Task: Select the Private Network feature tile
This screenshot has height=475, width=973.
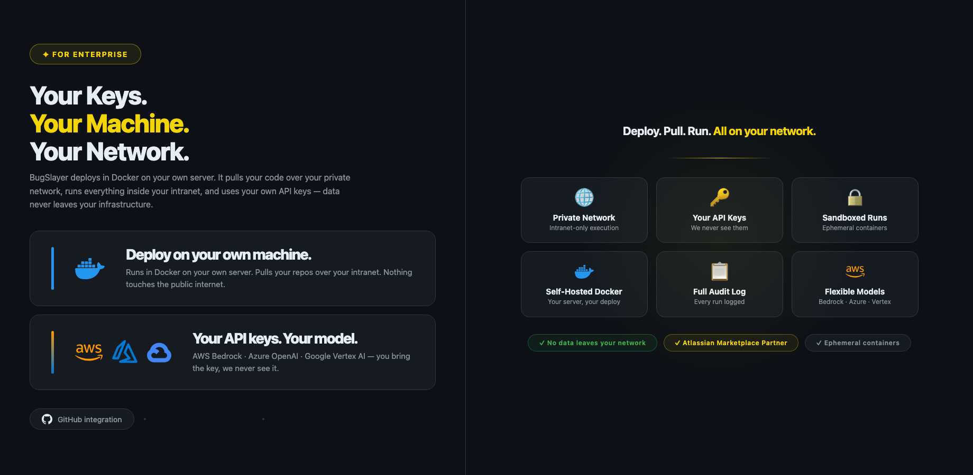Action: coord(584,210)
